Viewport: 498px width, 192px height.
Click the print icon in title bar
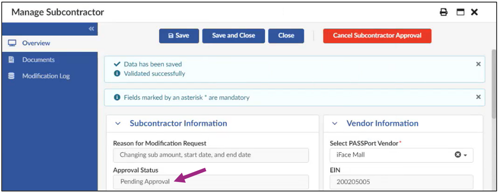click(444, 12)
